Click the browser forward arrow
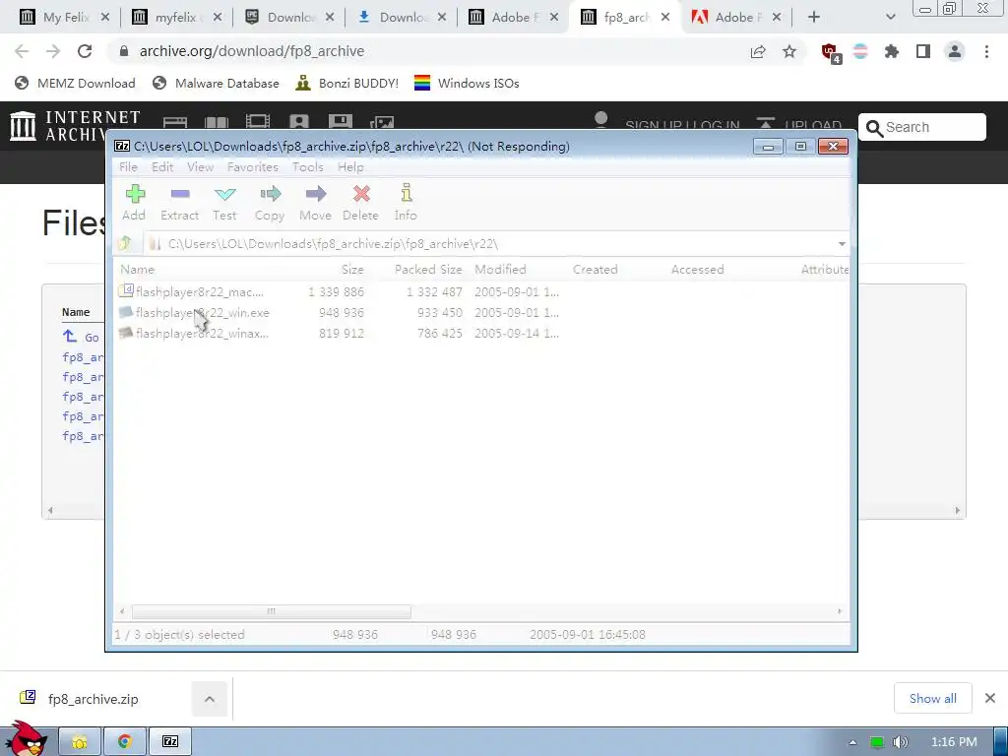1008x756 pixels. [x=53, y=51]
